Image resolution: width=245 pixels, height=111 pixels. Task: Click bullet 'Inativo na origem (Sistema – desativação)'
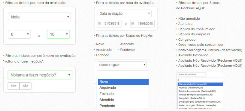(x=210, y=50)
